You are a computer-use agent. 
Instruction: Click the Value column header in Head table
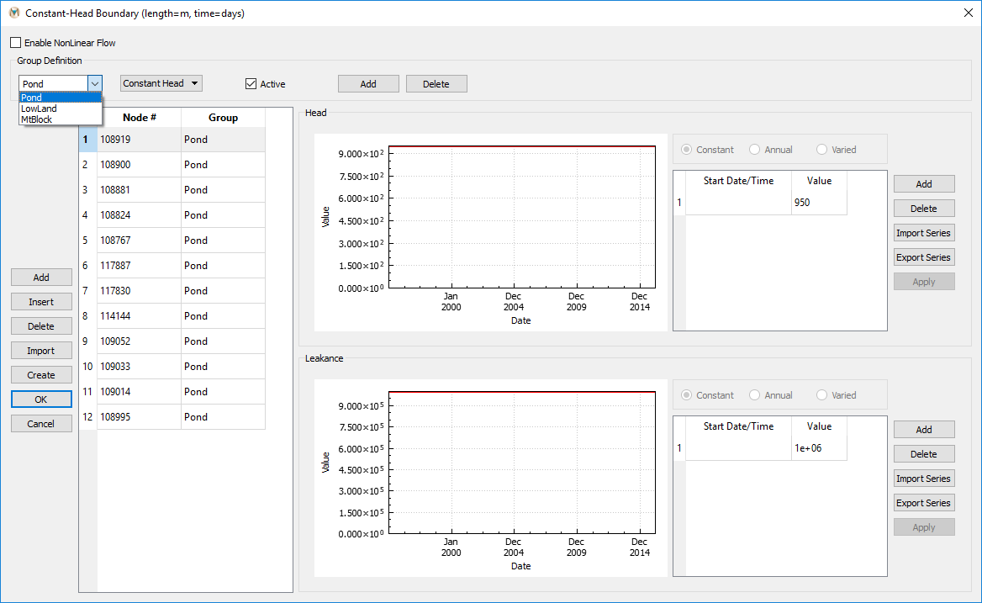click(x=819, y=181)
